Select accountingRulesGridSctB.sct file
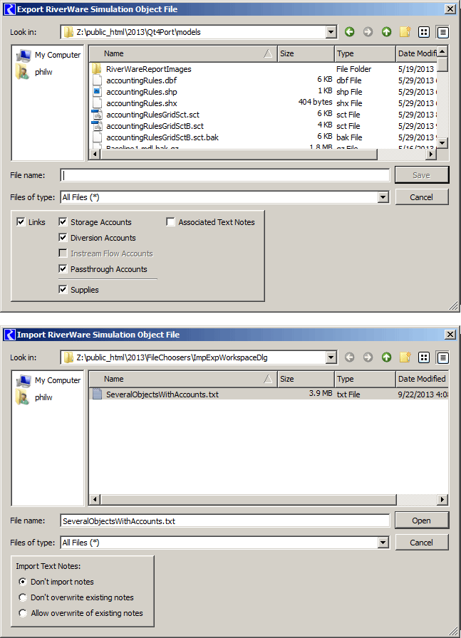 [155, 126]
